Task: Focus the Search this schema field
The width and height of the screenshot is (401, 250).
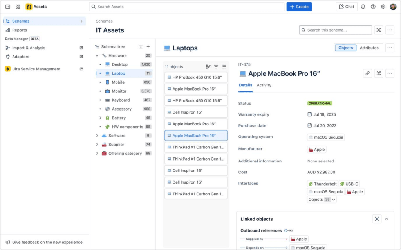Action: point(335,30)
